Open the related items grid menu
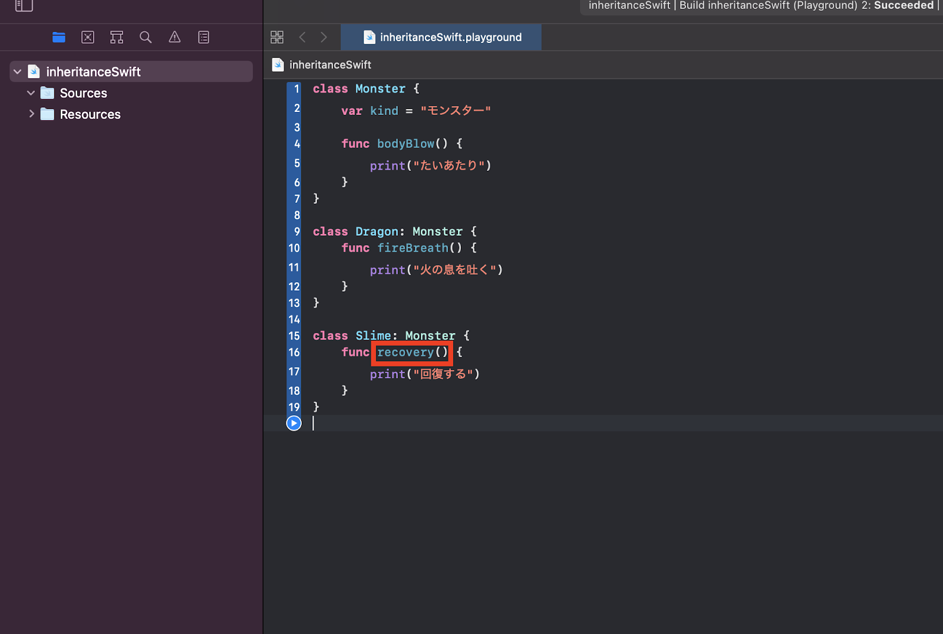Viewport: 943px width, 634px height. tap(277, 37)
